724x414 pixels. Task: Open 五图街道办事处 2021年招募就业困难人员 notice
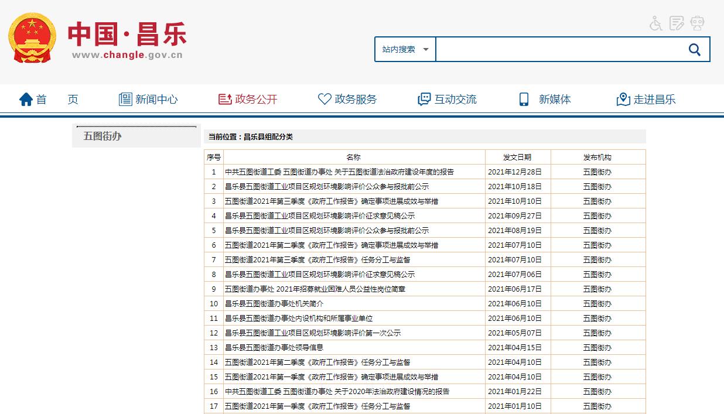(x=315, y=289)
